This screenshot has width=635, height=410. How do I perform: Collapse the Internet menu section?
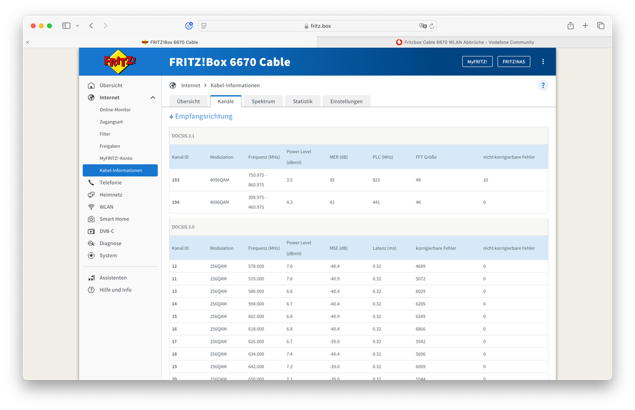[x=153, y=98]
